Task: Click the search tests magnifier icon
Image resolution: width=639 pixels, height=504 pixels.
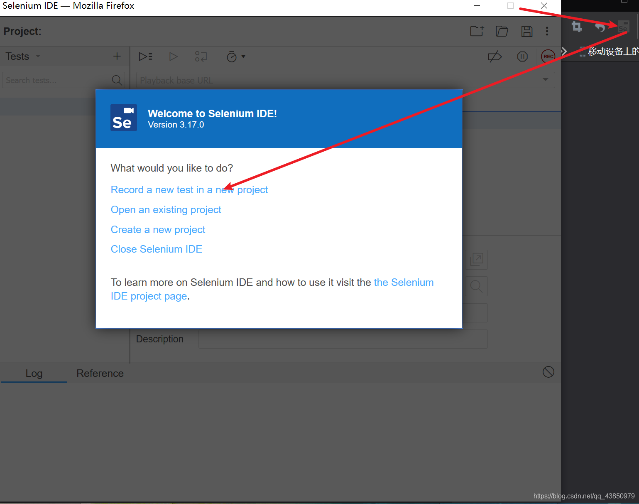Action: (x=117, y=80)
